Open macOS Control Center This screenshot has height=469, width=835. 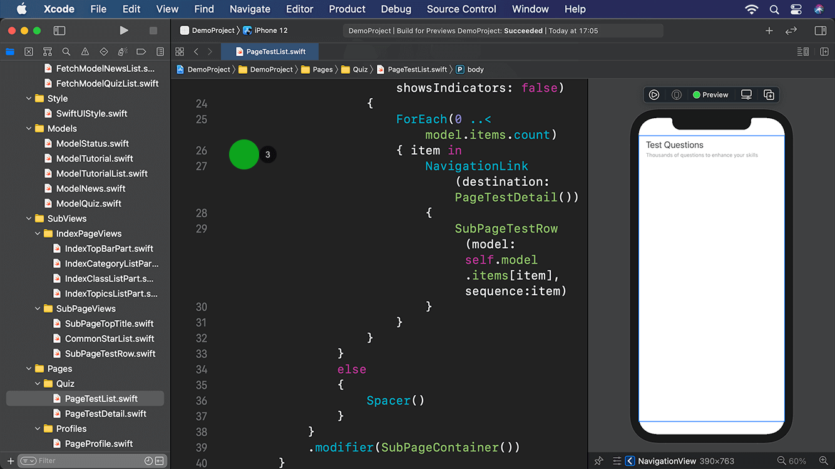pos(796,9)
